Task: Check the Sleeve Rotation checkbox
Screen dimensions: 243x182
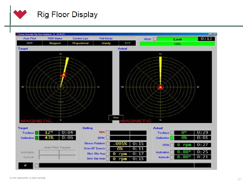Action: pos(107,144)
